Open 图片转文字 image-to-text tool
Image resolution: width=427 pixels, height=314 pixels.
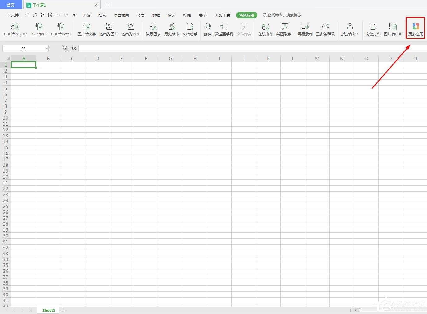click(87, 29)
